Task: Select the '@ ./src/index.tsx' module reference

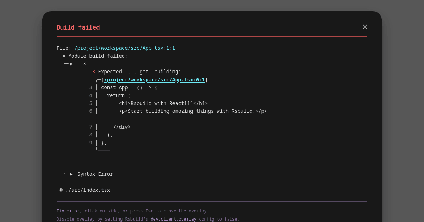Action: [85, 190]
